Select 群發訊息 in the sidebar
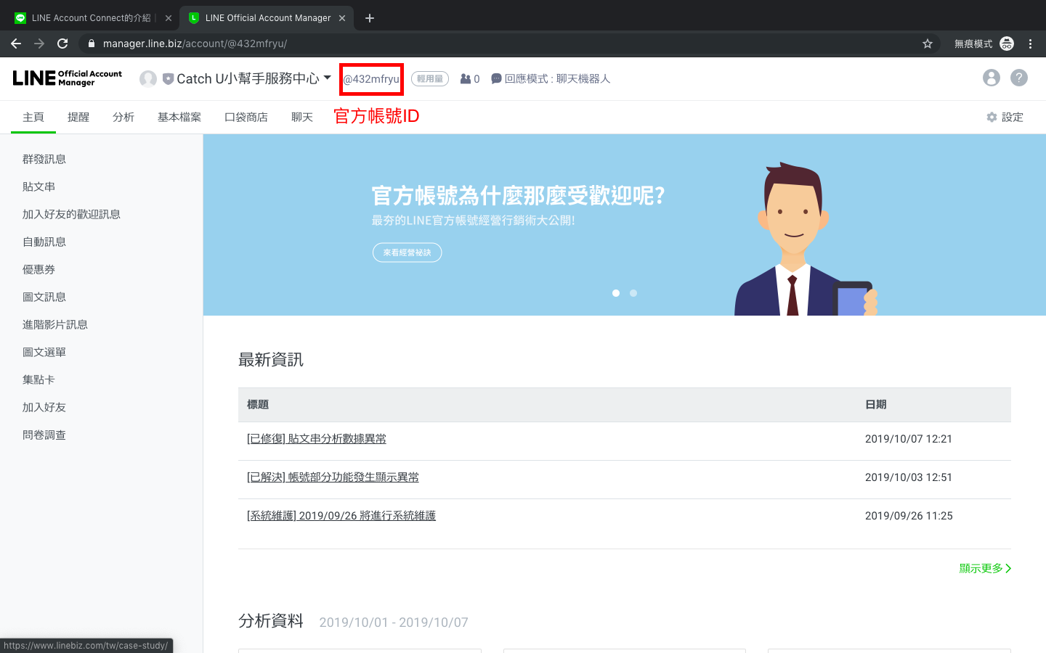The image size is (1046, 653). [x=44, y=159]
